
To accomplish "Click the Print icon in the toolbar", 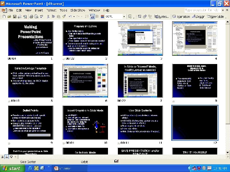I will click(31, 17).
